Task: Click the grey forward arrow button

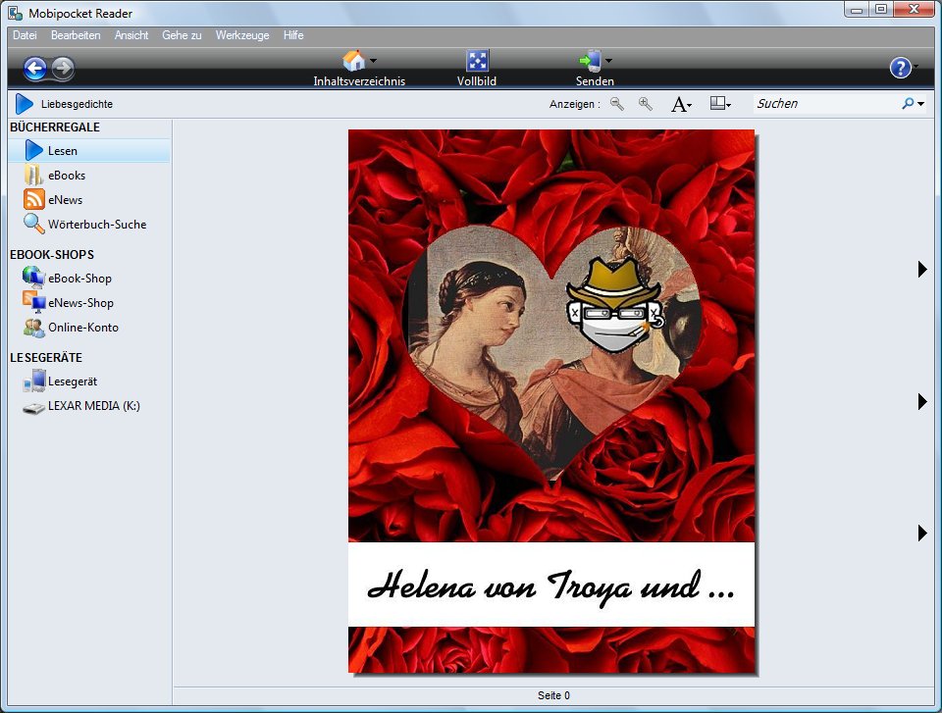Action: click(63, 69)
